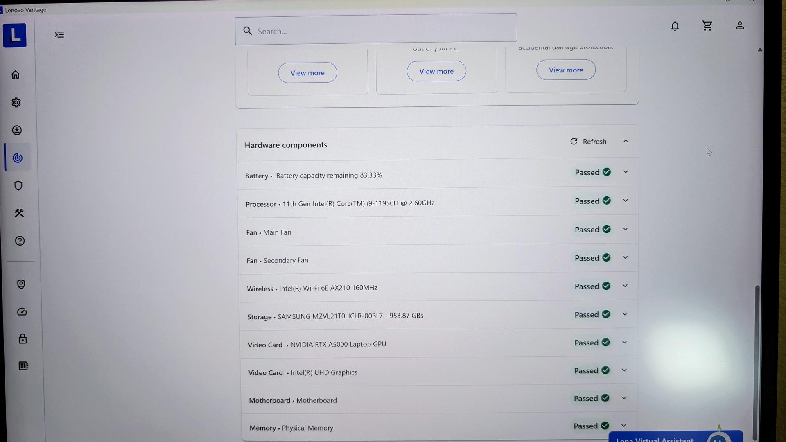Expand the Secondary Fan row details
Screen dimensions: 786x442
click(x=625, y=257)
